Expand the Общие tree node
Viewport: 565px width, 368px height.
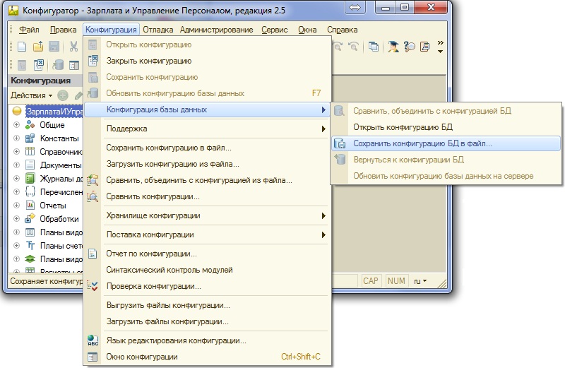16,125
